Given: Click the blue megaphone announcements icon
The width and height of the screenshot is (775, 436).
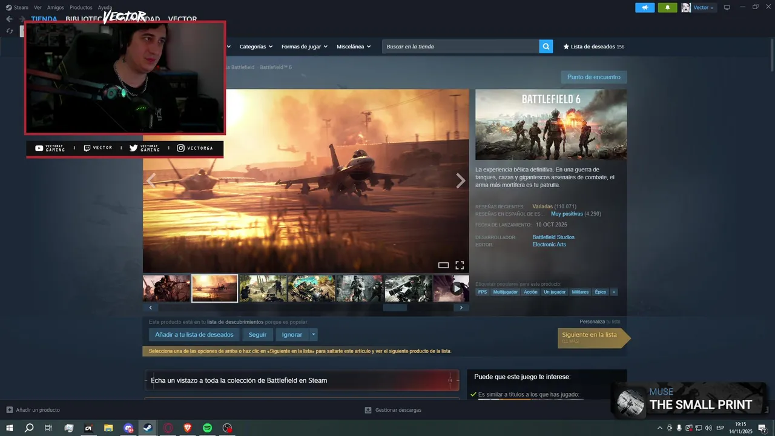Looking at the screenshot, I should [645, 7].
